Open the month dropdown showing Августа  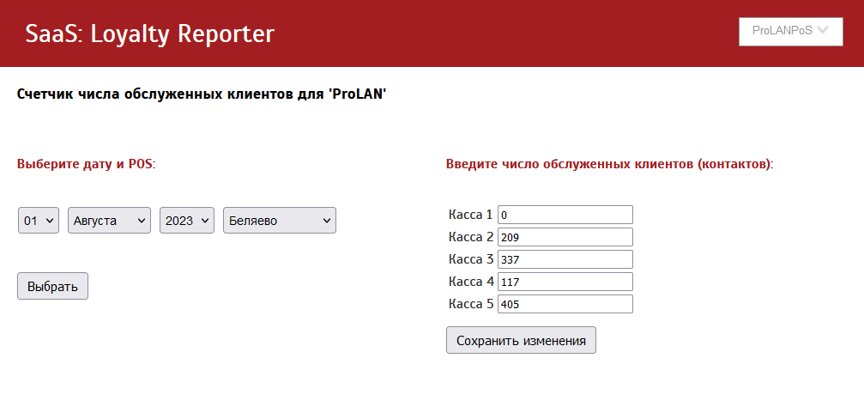pos(109,221)
